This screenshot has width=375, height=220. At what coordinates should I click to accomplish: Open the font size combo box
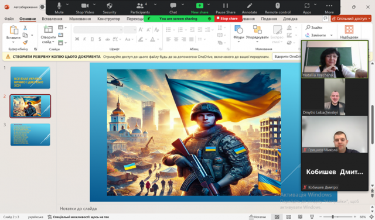[x=130, y=30]
